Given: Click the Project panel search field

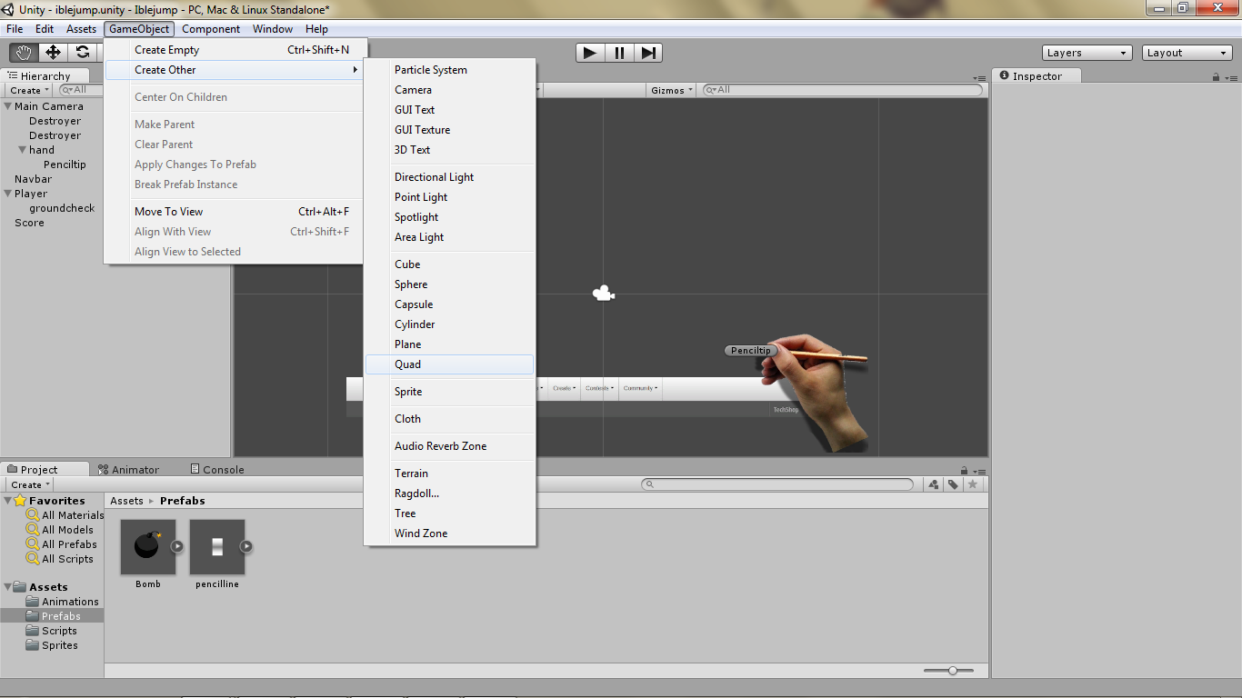Looking at the screenshot, I should (x=777, y=484).
